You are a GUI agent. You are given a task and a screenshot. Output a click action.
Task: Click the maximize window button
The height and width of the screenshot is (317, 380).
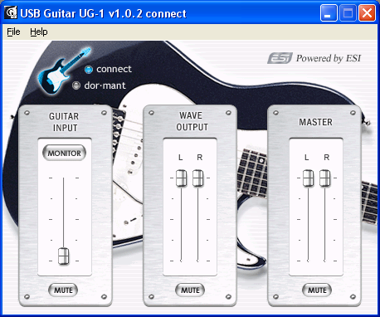click(348, 13)
